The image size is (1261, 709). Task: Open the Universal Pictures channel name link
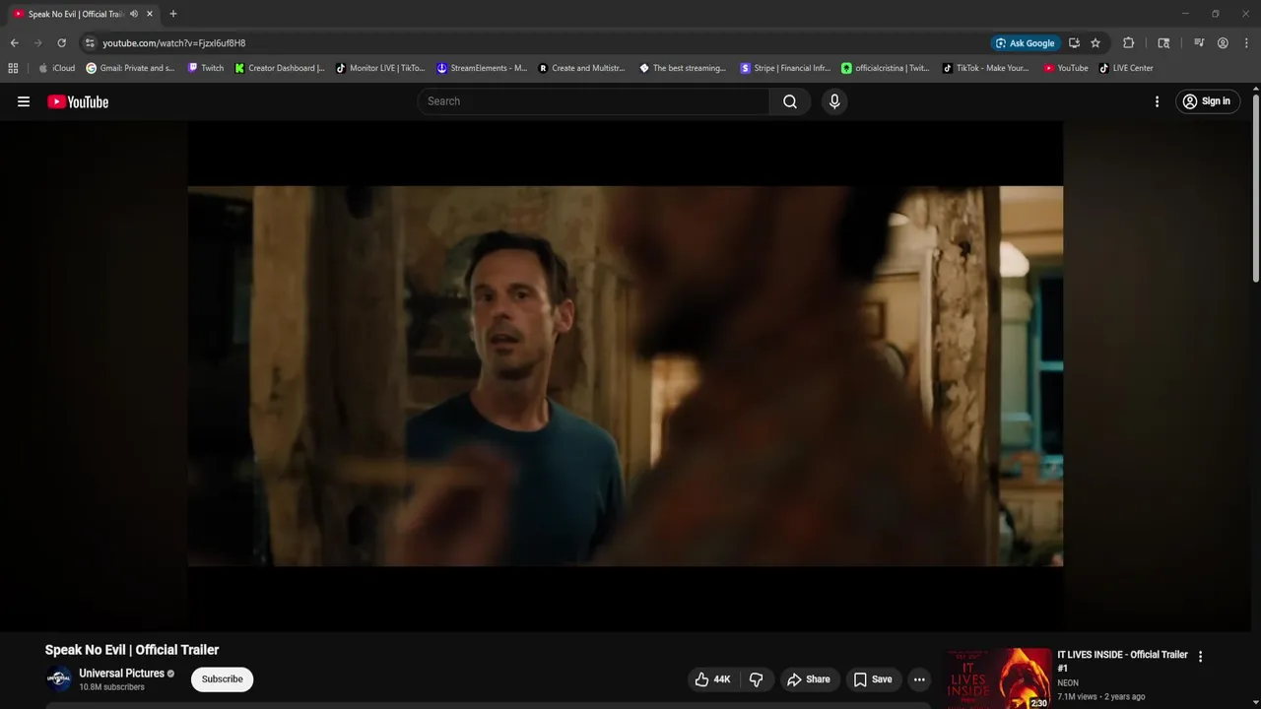tap(121, 674)
